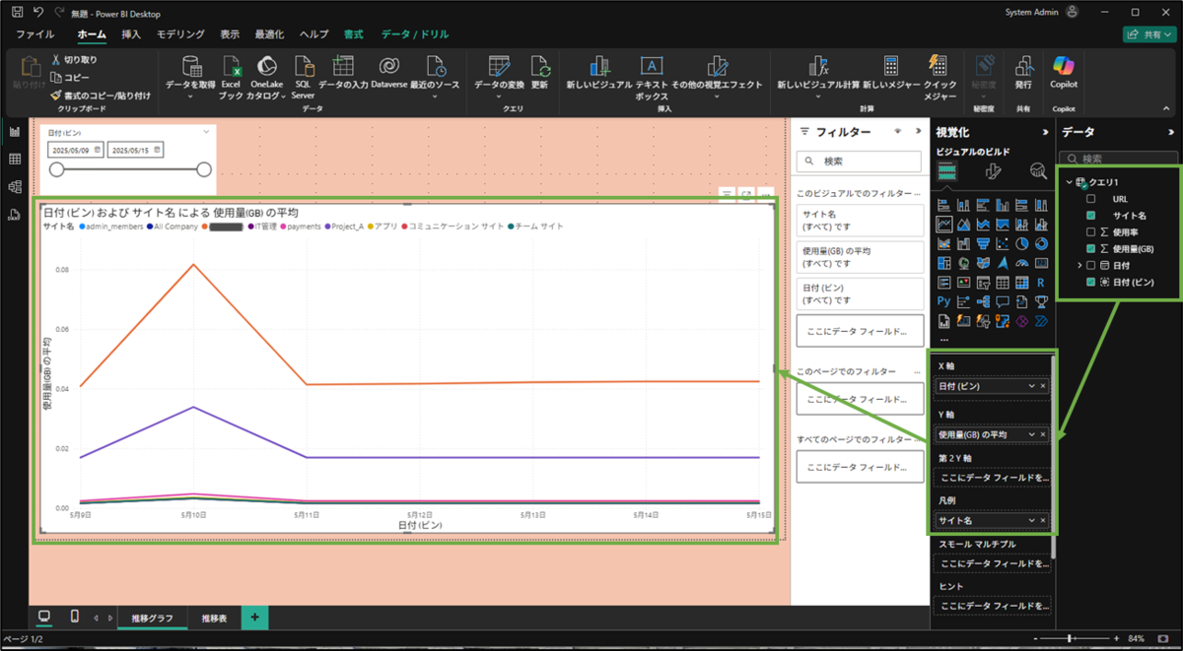Import from Excel ブック
Screen dimensions: 1183x651
coord(232,77)
